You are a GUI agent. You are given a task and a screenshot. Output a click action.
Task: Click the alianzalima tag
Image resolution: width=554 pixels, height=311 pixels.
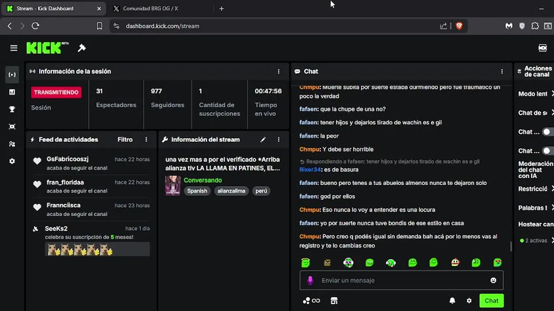pos(231,191)
